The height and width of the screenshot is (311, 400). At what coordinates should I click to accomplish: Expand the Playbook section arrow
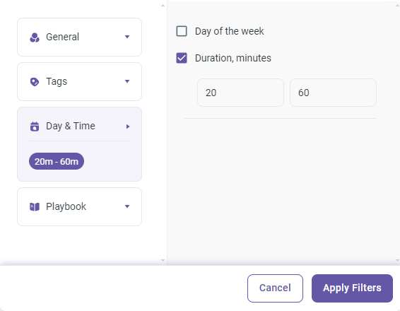127,206
